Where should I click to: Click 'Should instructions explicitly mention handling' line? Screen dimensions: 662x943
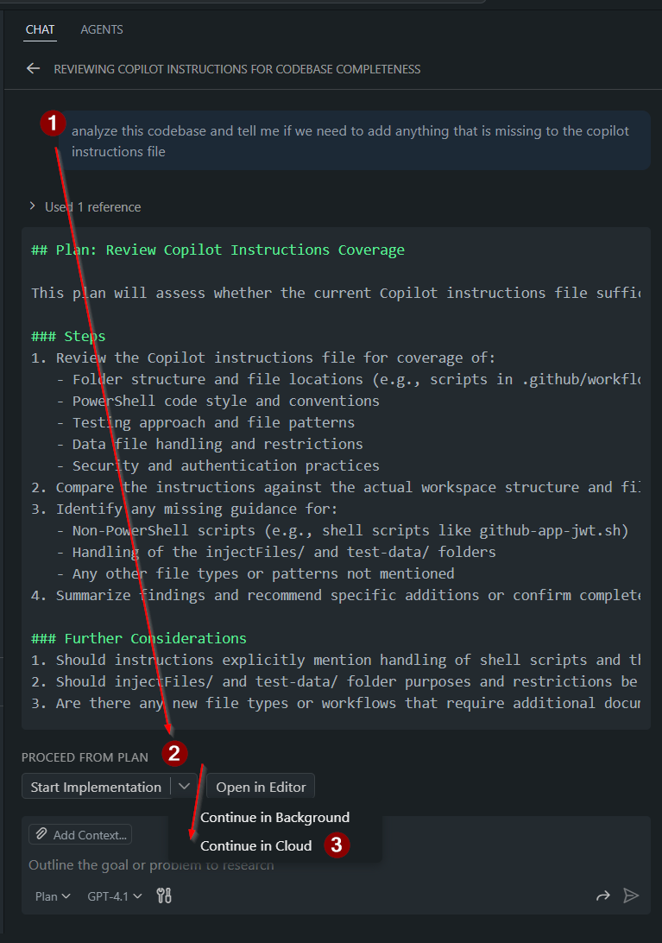336,660
